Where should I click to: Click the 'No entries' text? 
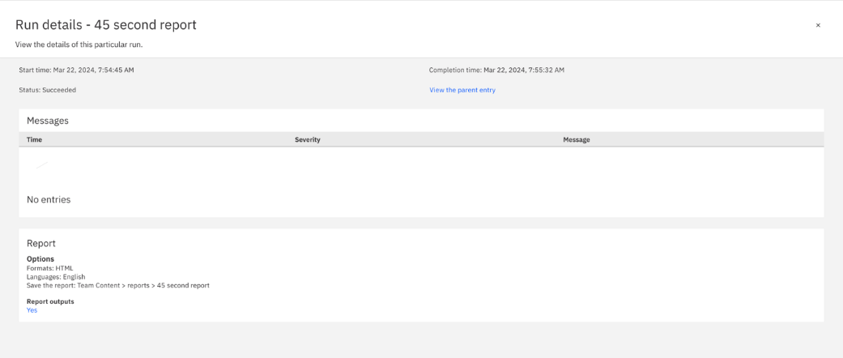coord(49,200)
